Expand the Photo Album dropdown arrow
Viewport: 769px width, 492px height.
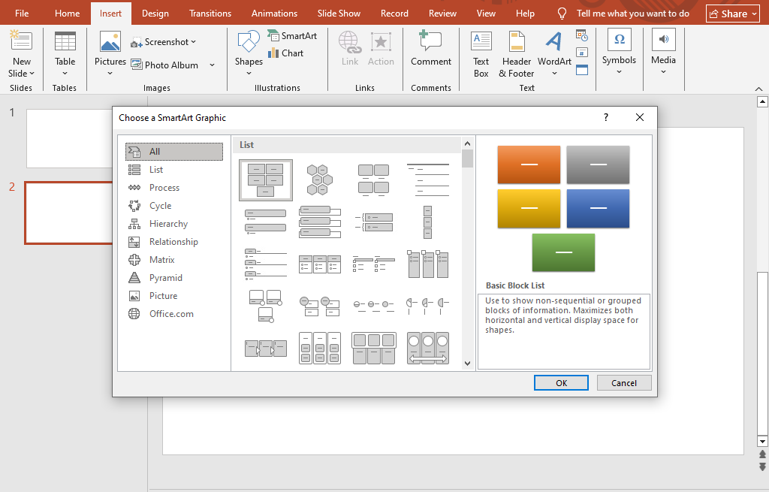(212, 65)
